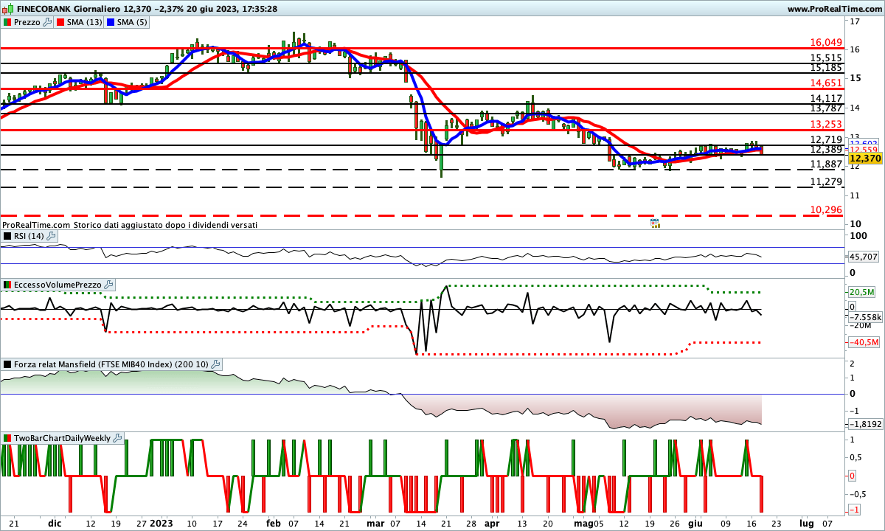Click the black RSI (14) color square
885x531 pixels.
coord(7,236)
